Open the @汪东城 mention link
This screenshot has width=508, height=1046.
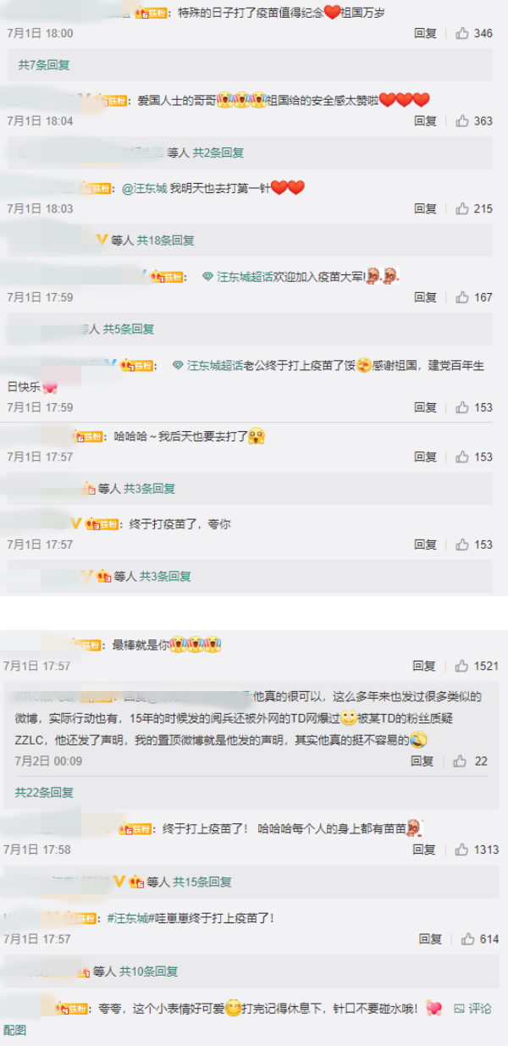point(145,189)
